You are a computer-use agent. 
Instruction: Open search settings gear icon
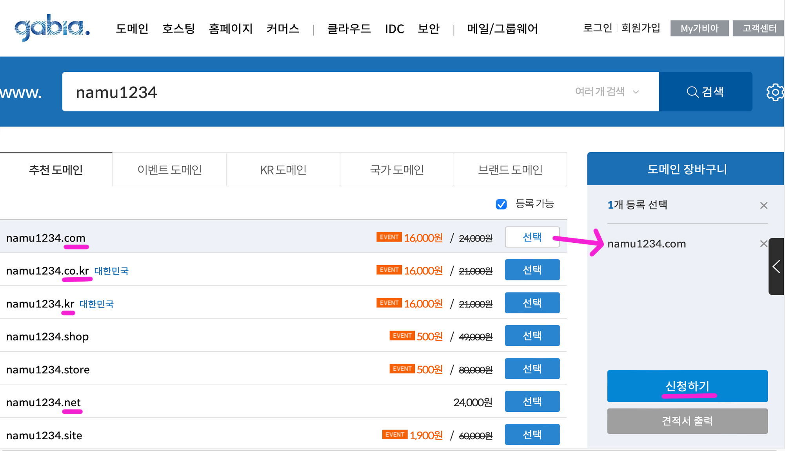coord(774,92)
